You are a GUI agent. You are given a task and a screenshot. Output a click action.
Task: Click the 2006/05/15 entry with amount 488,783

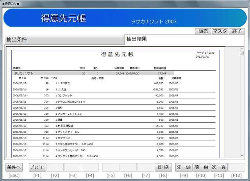click(114, 83)
